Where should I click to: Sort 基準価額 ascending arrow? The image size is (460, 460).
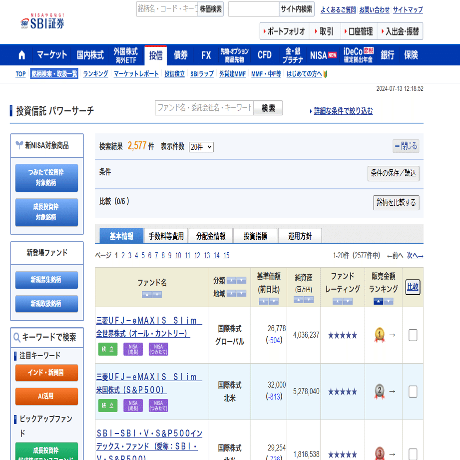click(263, 301)
